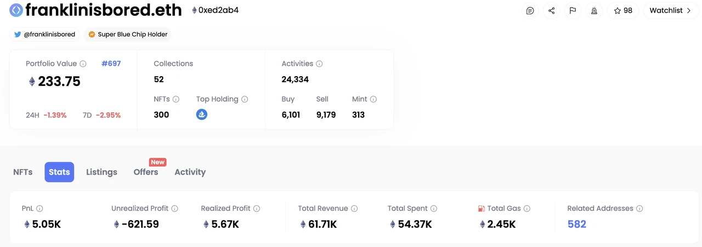702x247 pixels.
Task: Click the #697 portfolio rank link
Action: click(x=111, y=64)
